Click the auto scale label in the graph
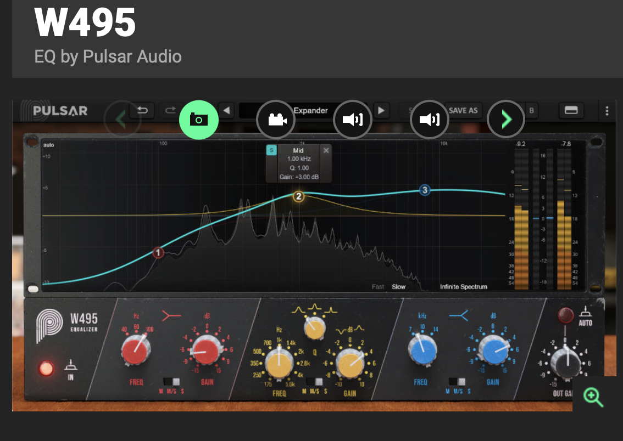The image size is (623, 441). click(48, 145)
